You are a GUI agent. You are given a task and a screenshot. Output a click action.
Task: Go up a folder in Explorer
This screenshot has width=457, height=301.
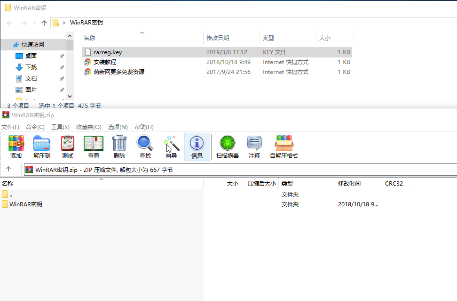tap(44, 23)
